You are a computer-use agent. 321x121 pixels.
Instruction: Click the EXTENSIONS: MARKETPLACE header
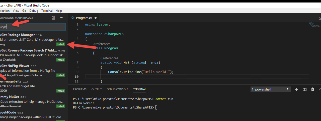point(17,18)
